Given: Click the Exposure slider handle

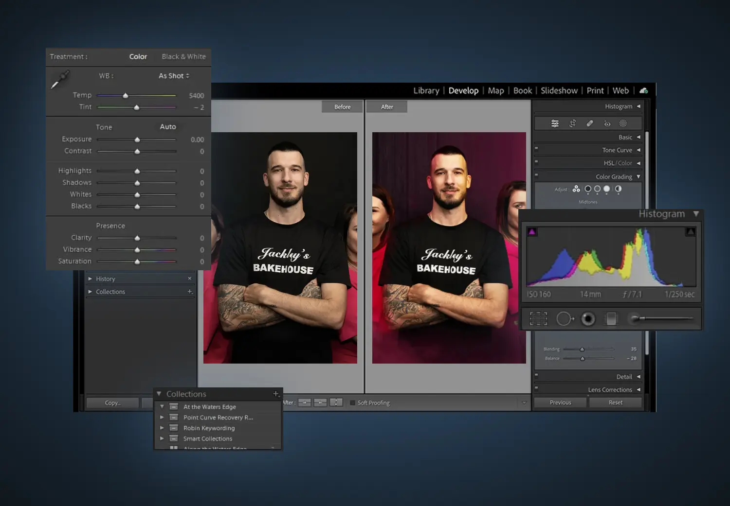Looking at the screenshot, I should (137, 140).
